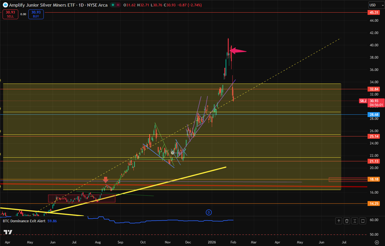This screenshot has width=385, height=246.
Task: Open symbol search via chart title
Action: click(x=58, y=5)
